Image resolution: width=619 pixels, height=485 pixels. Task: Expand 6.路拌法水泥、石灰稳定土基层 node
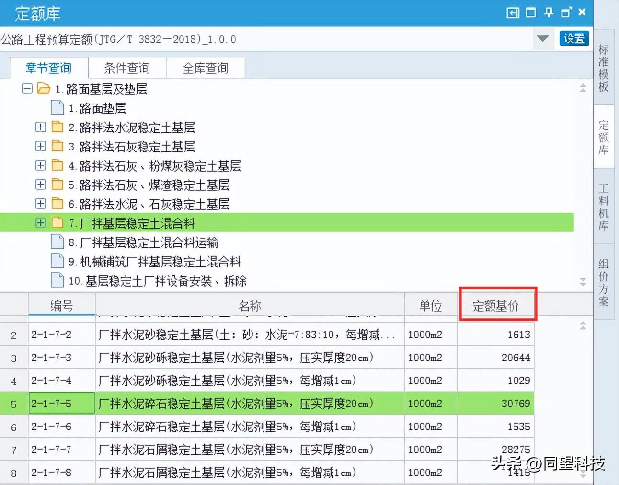(x=41, y=204)
